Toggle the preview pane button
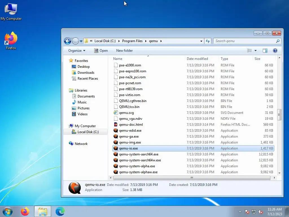Image resolution: width=289 pixels, height=217 pixels. coord(265,51)
